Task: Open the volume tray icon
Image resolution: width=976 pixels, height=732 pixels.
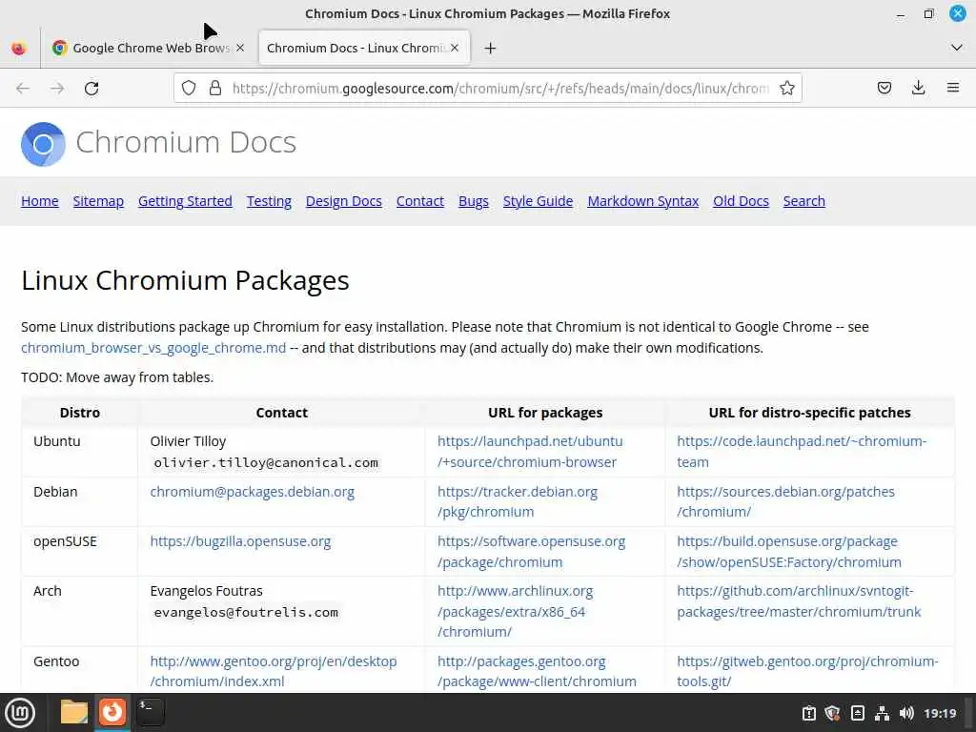Action: click(906, 713)
